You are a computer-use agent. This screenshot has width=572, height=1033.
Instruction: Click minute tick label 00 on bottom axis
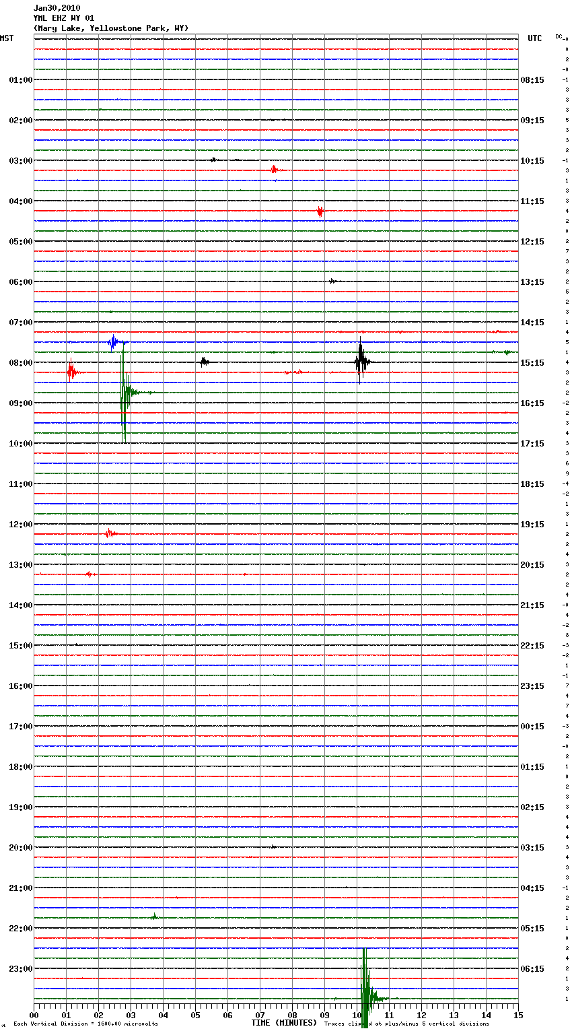[34, 1015]
